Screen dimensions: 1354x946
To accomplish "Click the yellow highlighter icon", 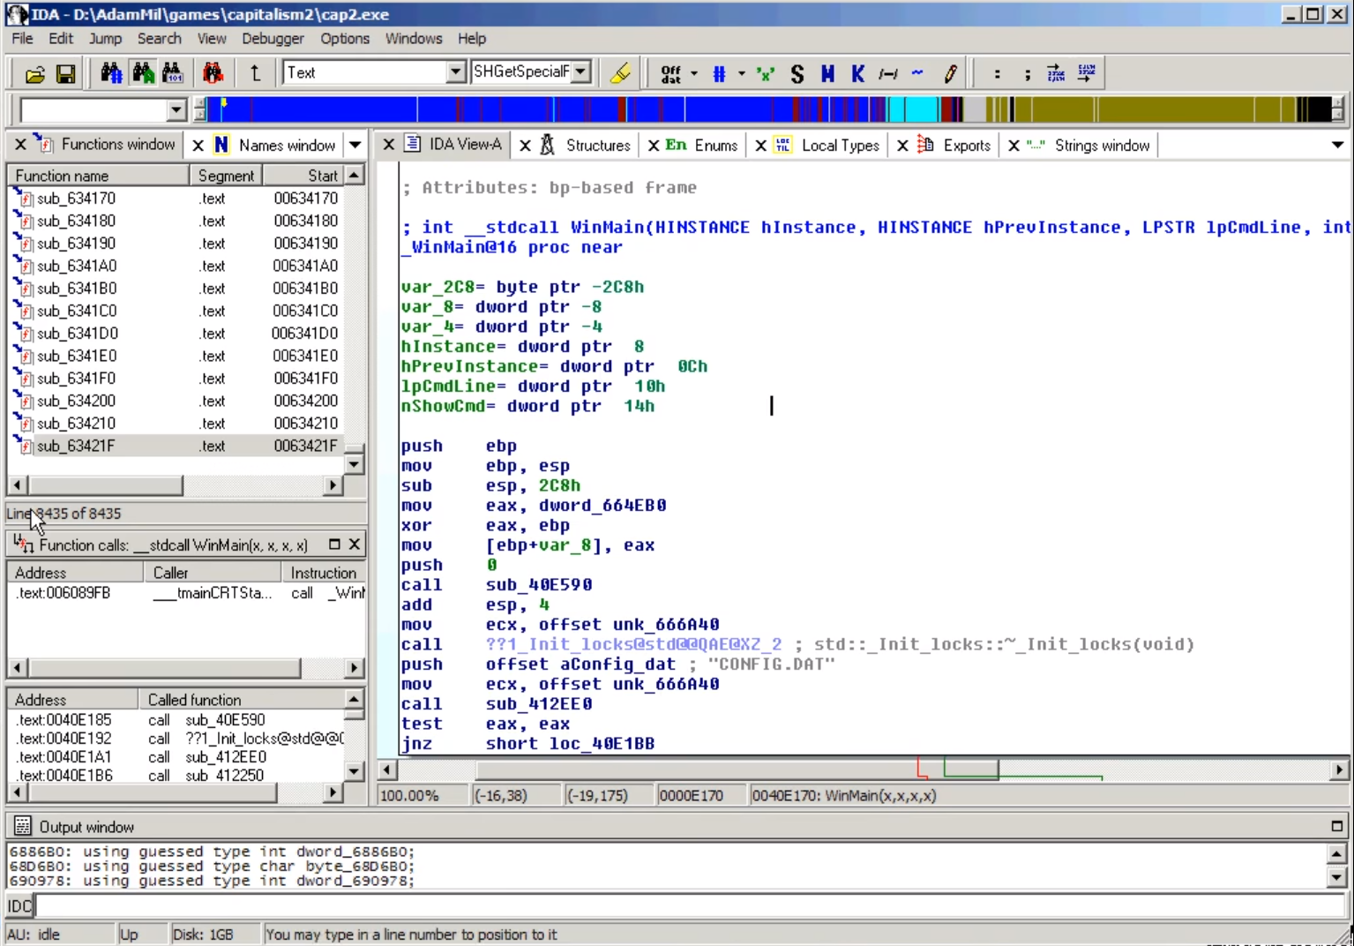I will point(621,73).
